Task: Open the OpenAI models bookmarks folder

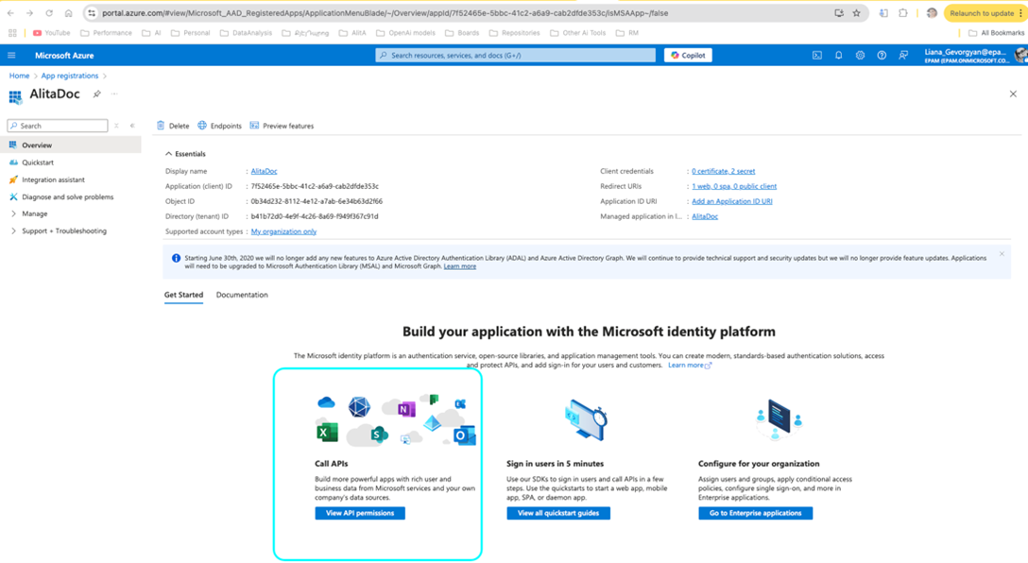Action: (405, 33)
